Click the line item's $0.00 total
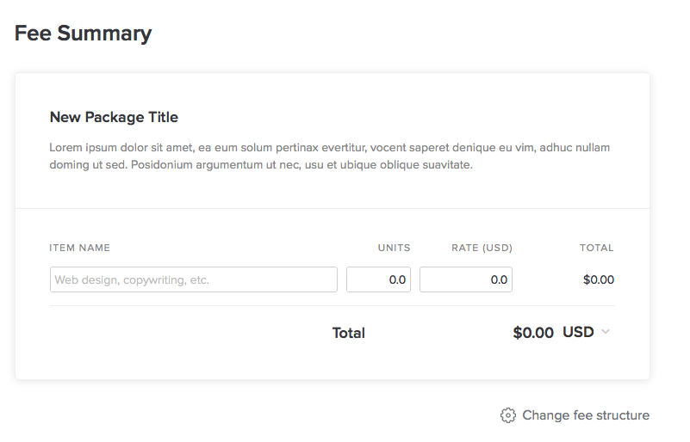 click(x=598, y=279)
